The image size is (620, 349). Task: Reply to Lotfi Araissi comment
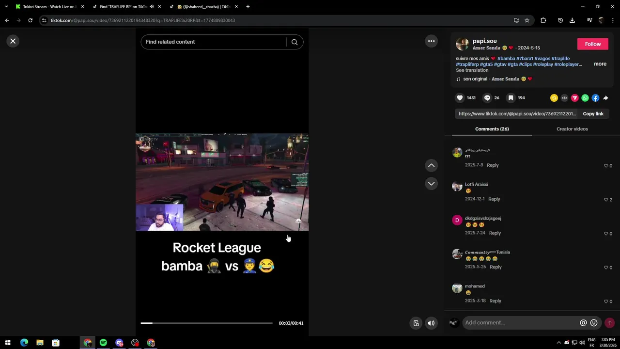[494, 199]
